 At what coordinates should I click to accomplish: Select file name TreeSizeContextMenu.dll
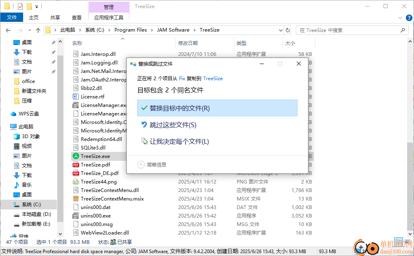pos(110,190)
